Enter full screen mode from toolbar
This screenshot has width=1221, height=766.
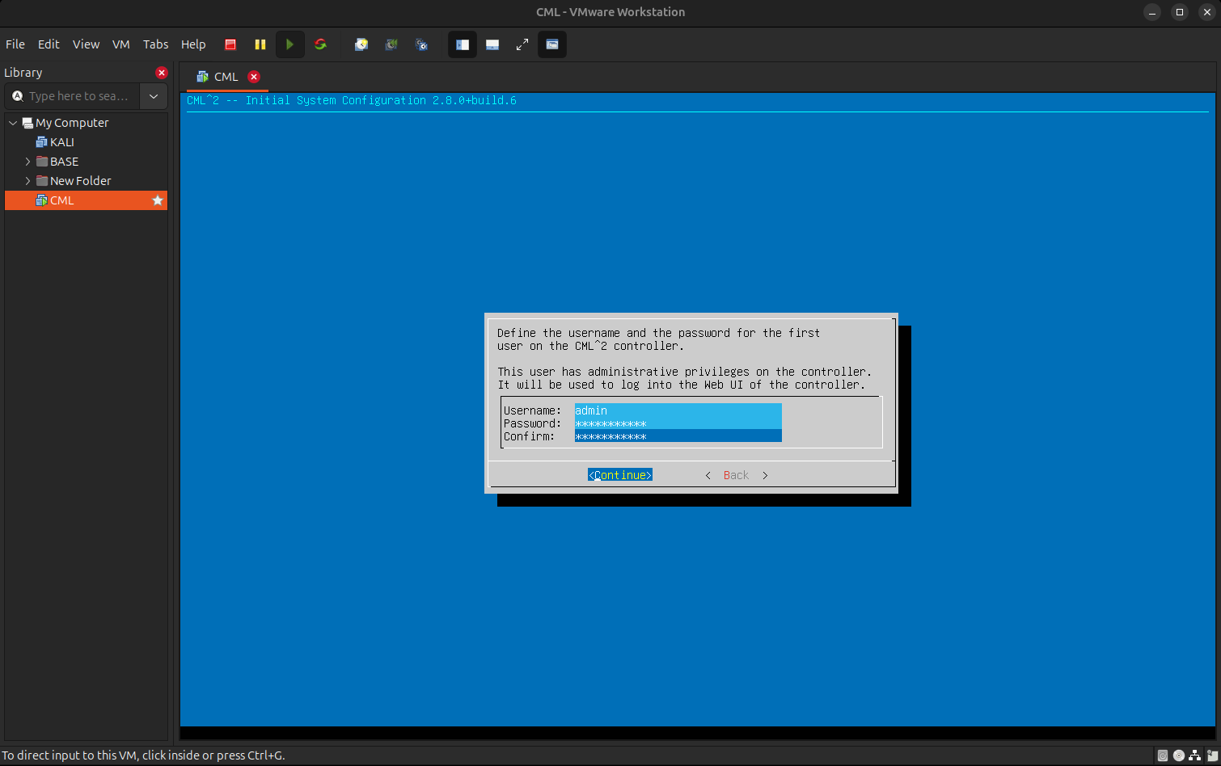click(522, 44)
